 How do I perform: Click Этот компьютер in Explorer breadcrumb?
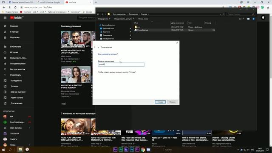tap(119, 14)
